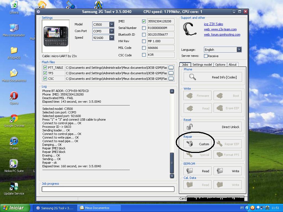This screenshot has width=283, height=212.
Task: Click log scrollbar down arrow
Action: click(x=172, y=176)
